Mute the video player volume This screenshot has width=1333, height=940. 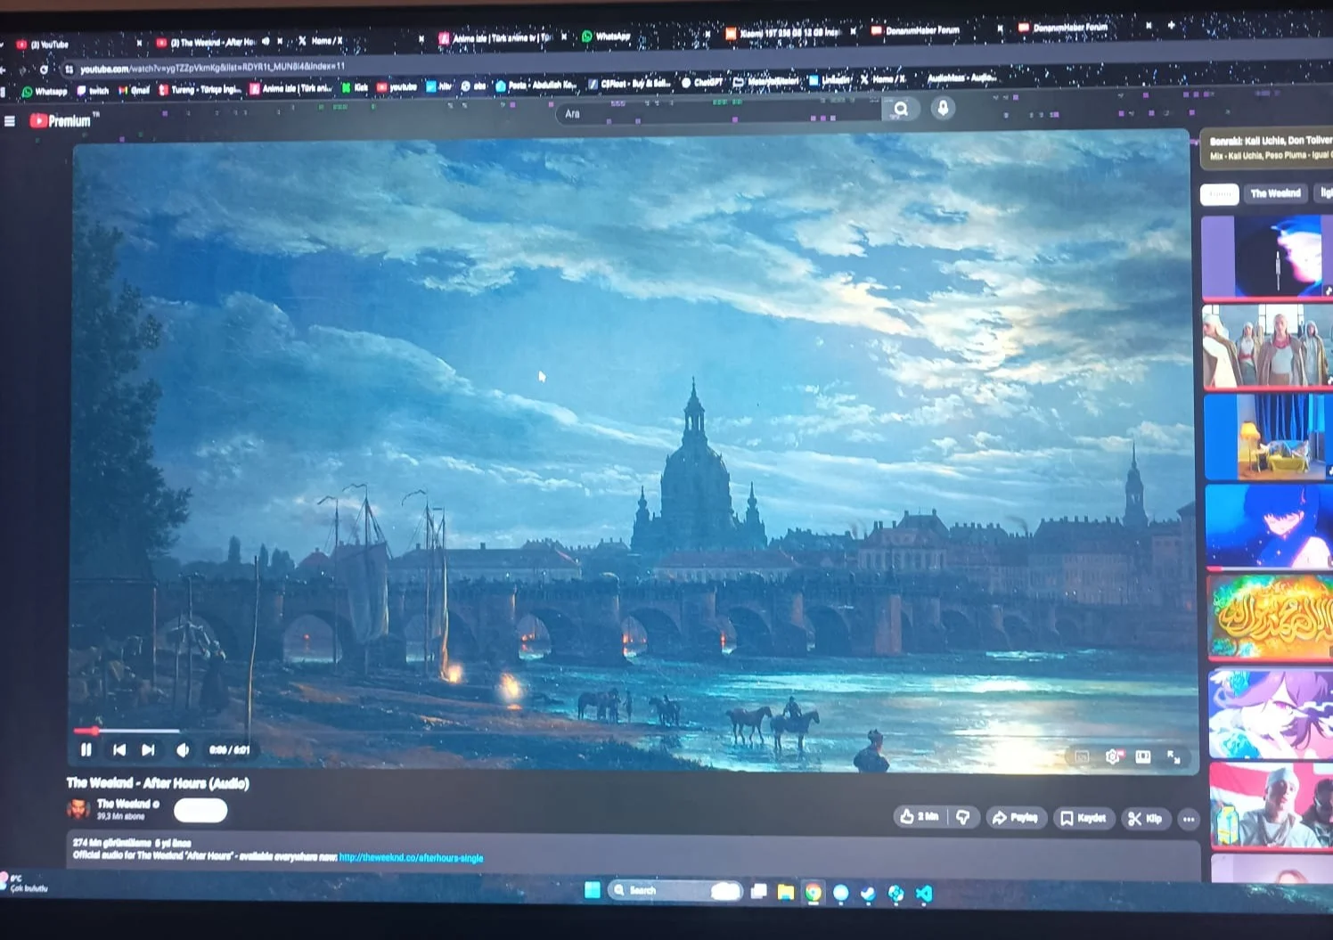point(183,750)
